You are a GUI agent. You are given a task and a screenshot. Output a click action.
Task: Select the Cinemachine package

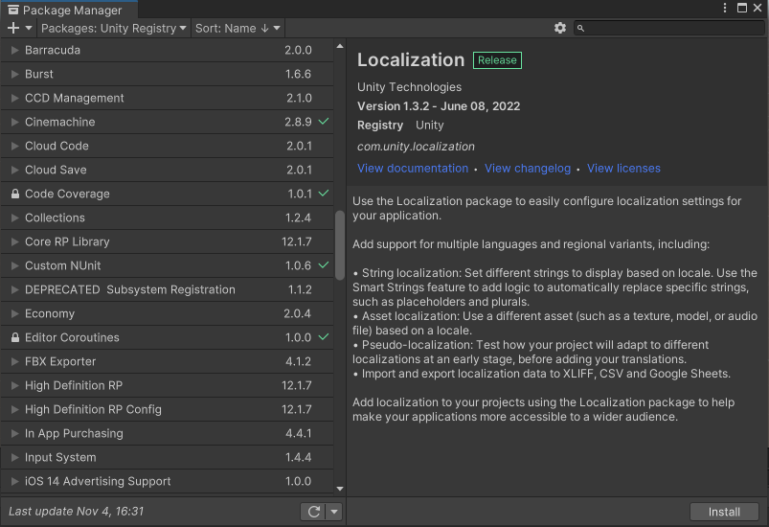click(167, 123)
